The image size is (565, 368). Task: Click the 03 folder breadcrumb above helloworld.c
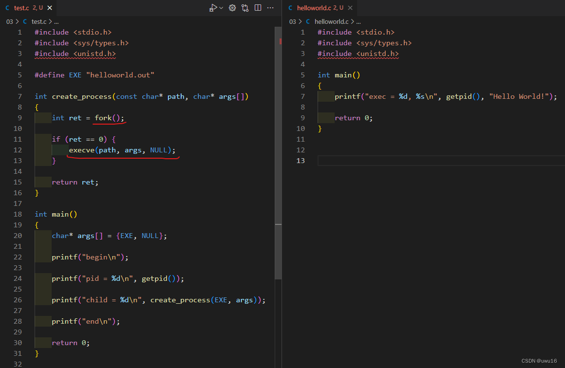tap(293, 21)
